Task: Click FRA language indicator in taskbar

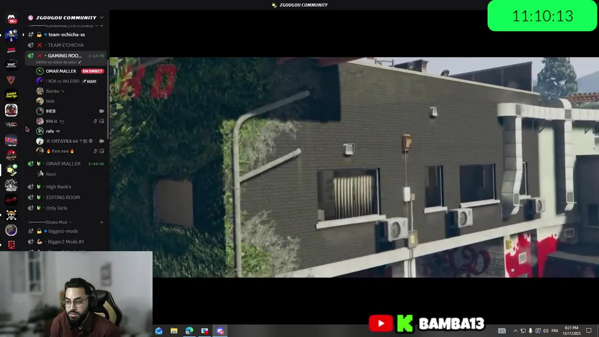Action: 555,331
